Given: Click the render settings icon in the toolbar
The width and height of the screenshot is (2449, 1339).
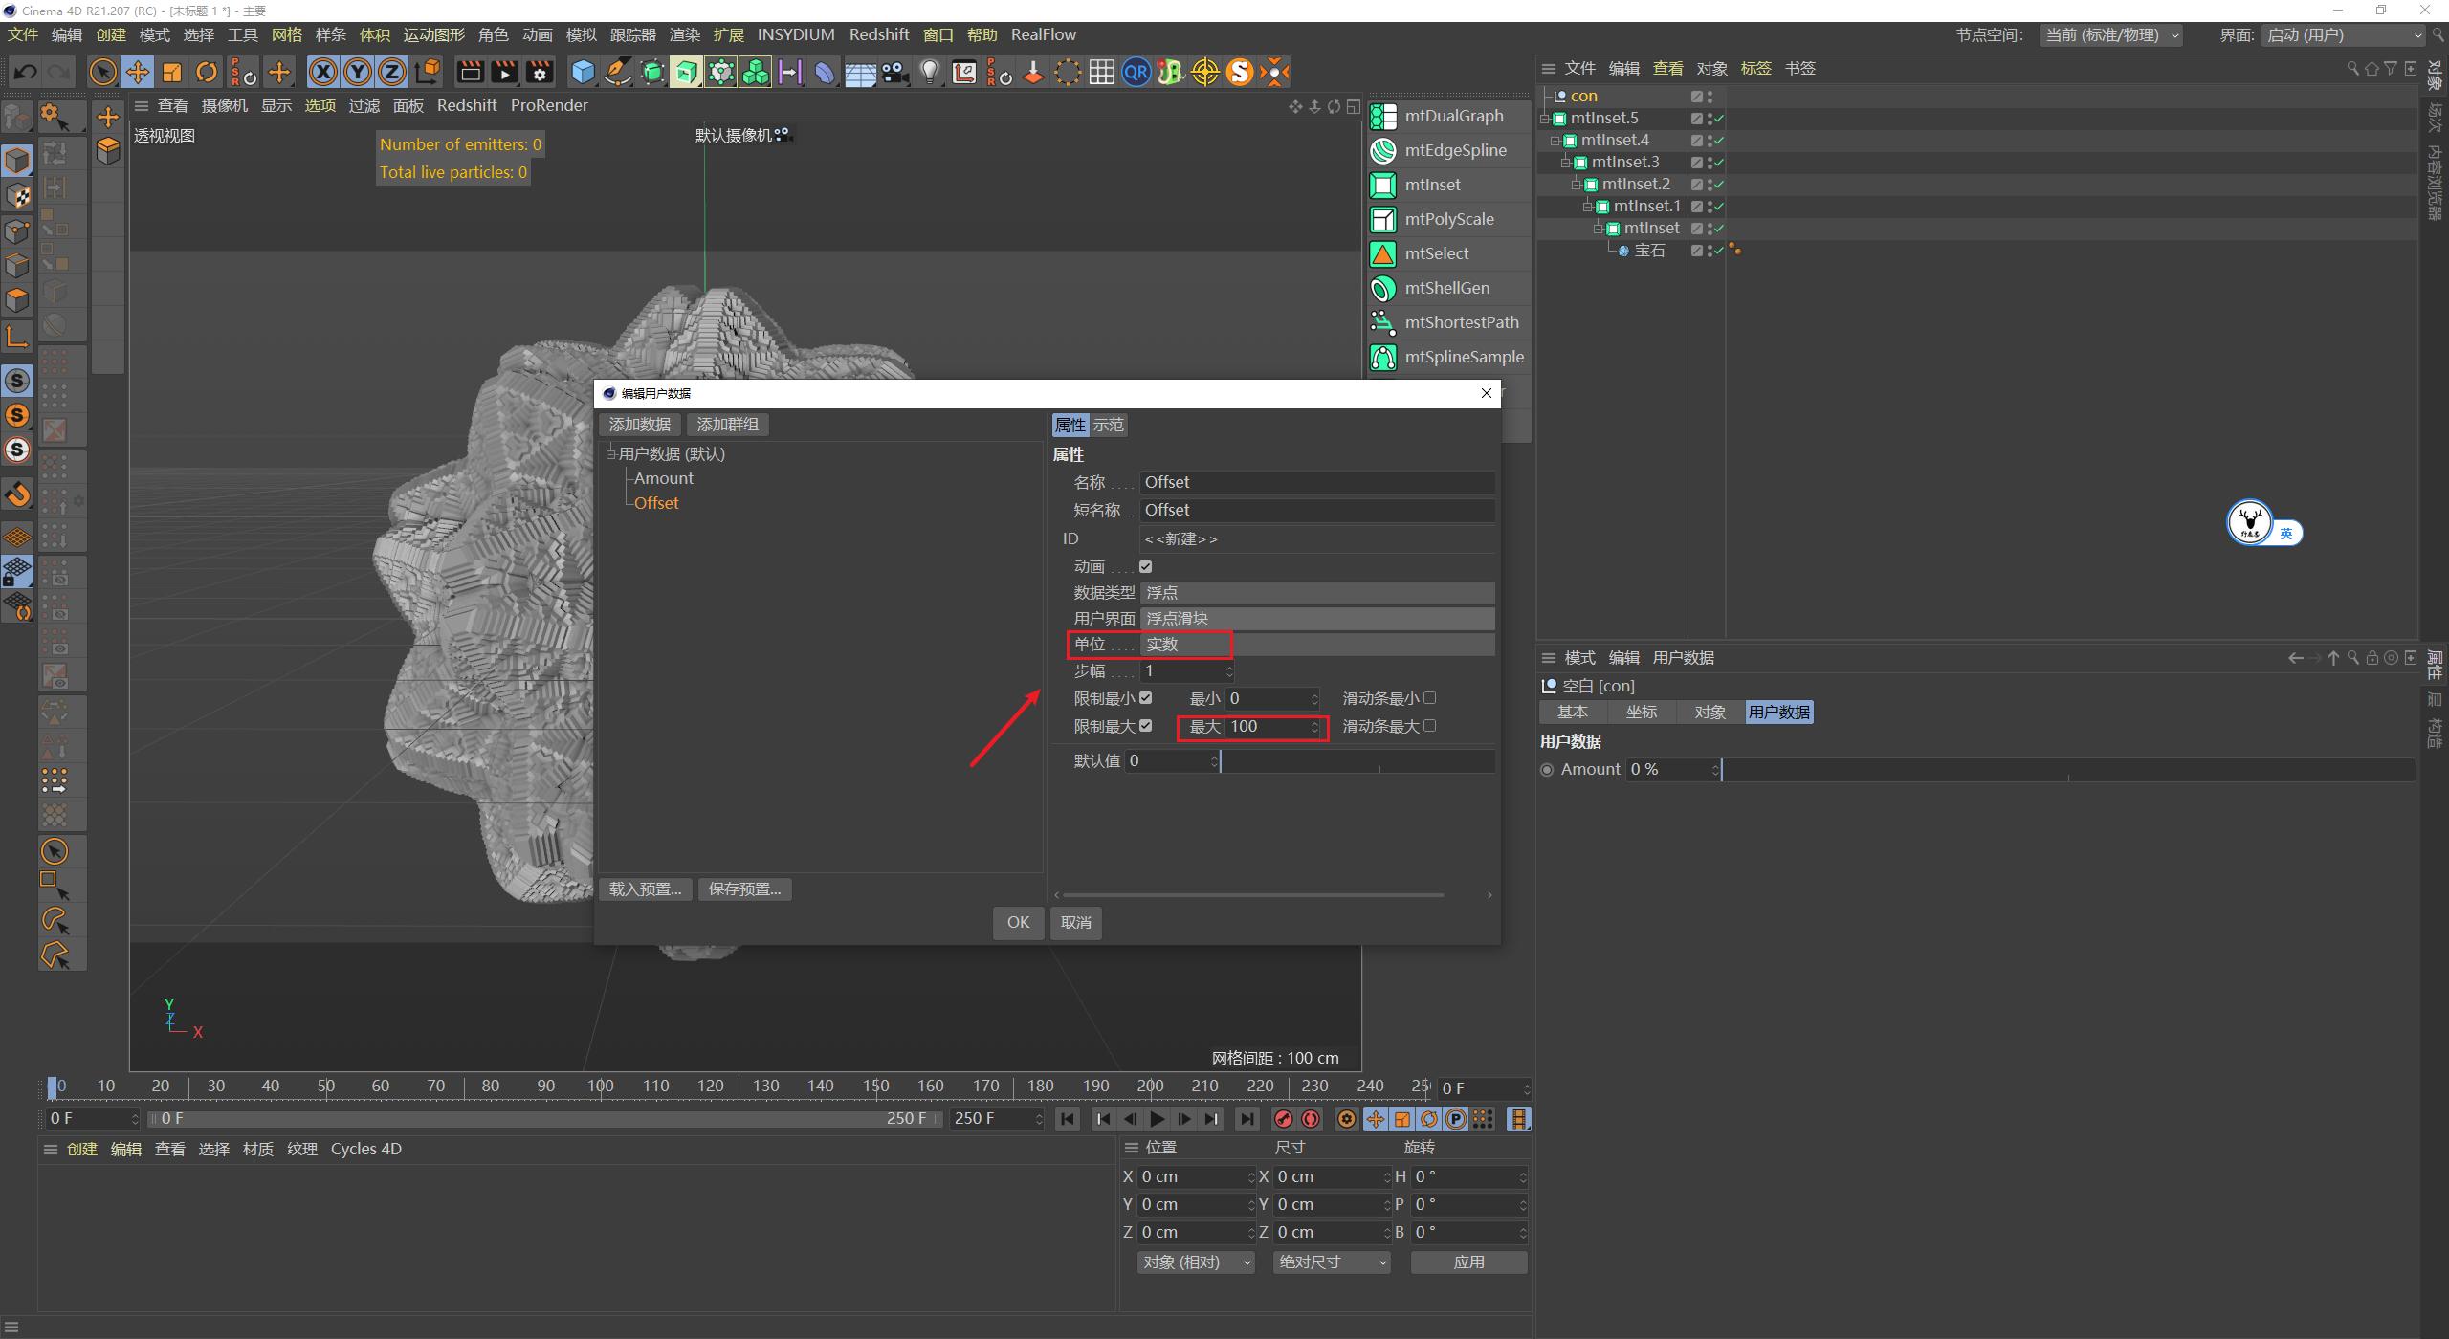Looking at the screenshot, I should point(540,72).
